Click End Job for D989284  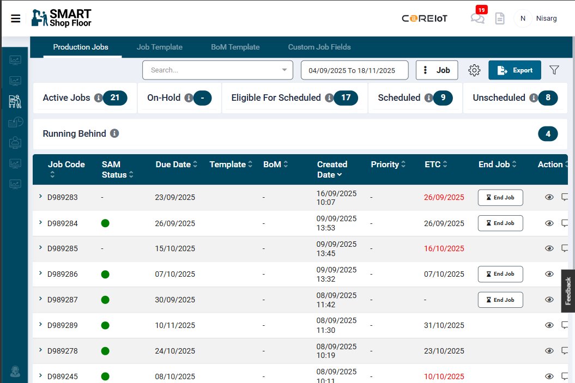click(500, 223)
